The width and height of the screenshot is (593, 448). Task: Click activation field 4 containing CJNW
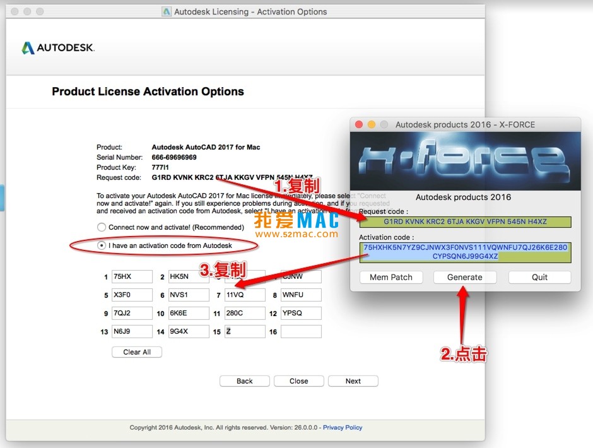[x=301, y=276]
